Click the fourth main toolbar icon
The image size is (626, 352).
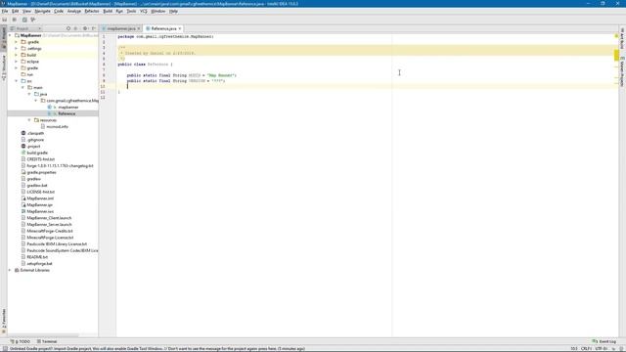pos(33,20)
